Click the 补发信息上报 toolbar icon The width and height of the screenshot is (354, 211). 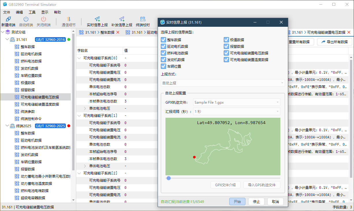(x=122, y=19)
